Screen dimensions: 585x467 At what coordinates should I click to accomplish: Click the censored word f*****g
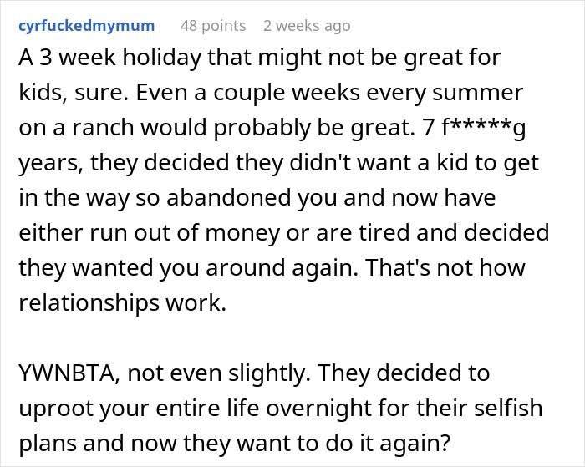(x=484, y=128)
